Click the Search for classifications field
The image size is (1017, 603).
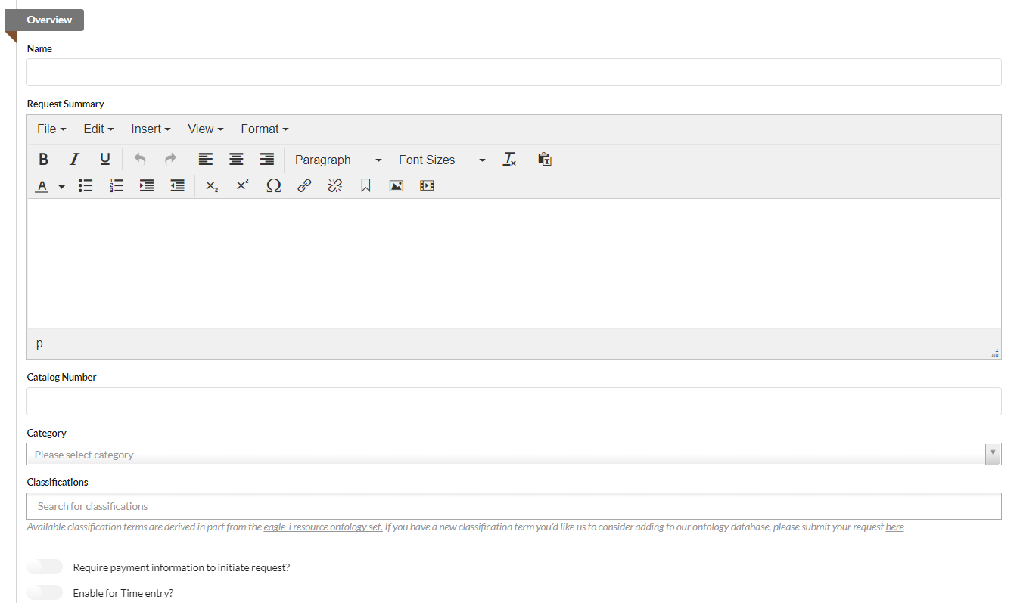pos(514,506)
